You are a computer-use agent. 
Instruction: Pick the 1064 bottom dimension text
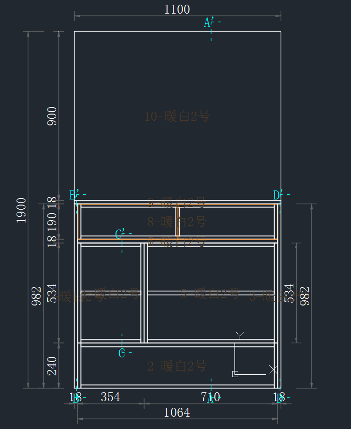pos(177,413)
